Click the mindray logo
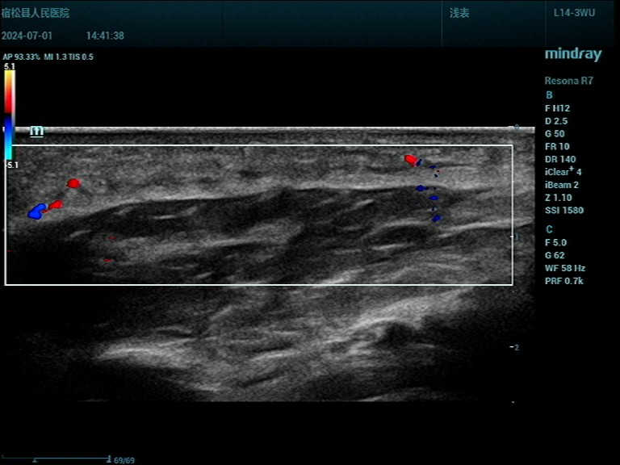The height and width of the screenshot is (465, 620). tap(573, 54)
